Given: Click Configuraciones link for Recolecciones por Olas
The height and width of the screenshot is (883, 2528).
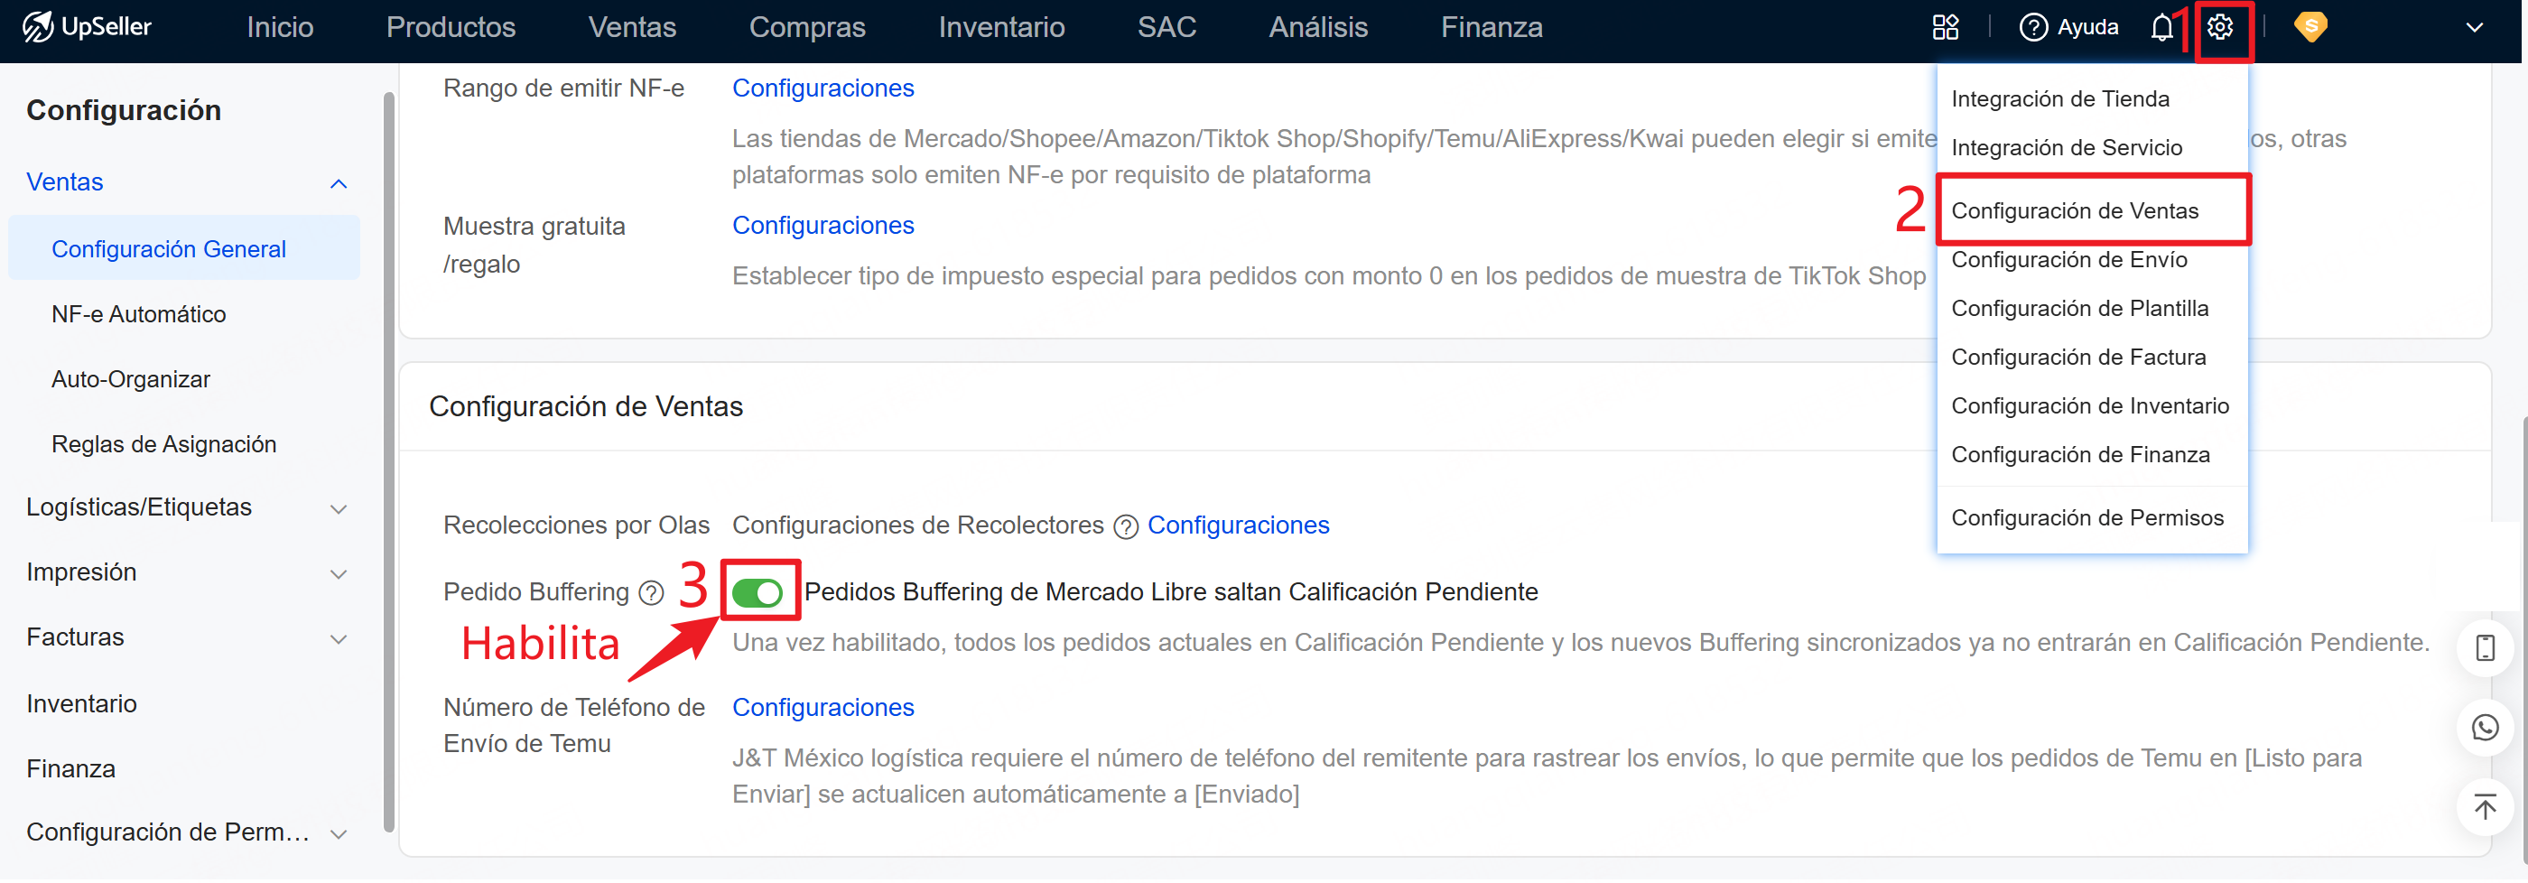Looking at the screenshot, I should coord(1238,525).
